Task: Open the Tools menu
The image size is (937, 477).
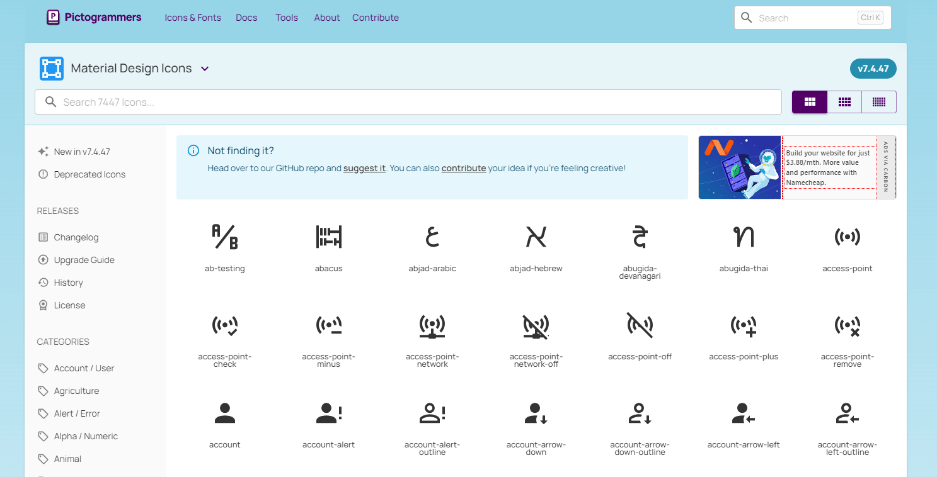Action: [x=287, y=18]
